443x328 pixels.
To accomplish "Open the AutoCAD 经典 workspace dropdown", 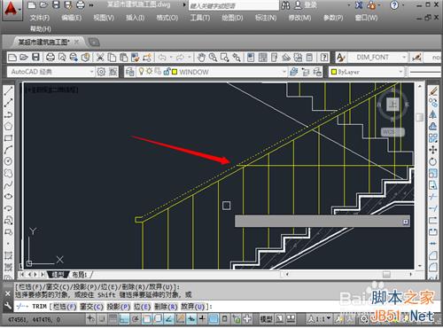I will coord(91,72).
